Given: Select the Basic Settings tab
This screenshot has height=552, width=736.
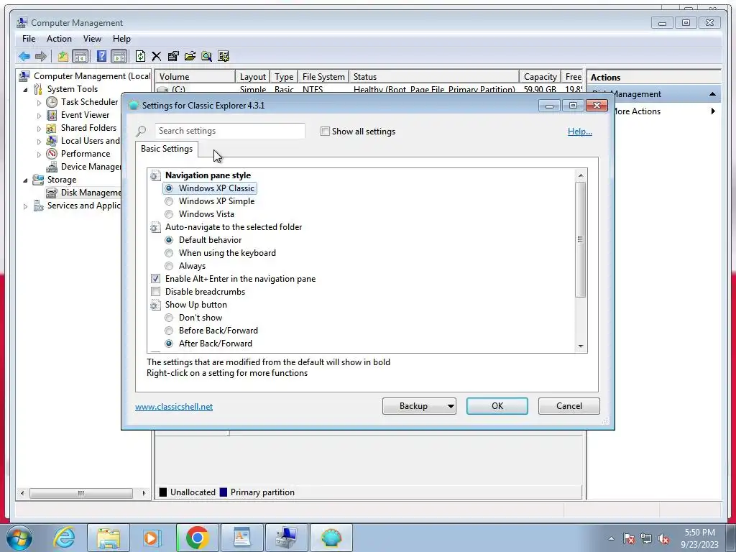Looking at the screenshot, I should 167,149.
